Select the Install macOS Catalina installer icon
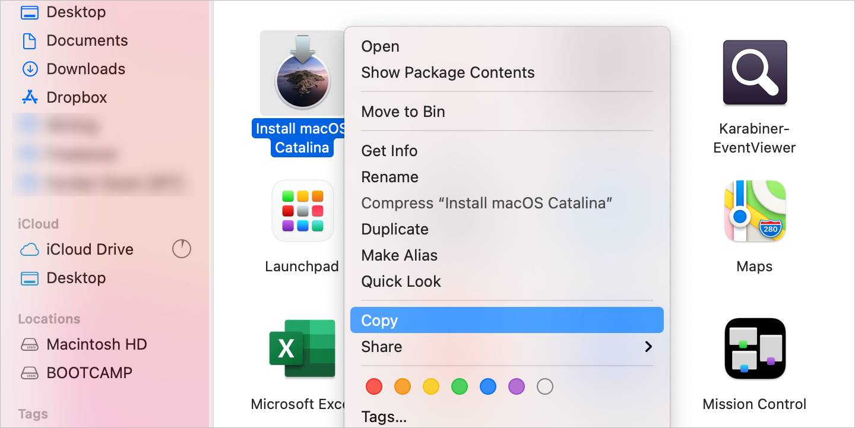This screenshot has width=855, height=428. click(x=302, y=72)
